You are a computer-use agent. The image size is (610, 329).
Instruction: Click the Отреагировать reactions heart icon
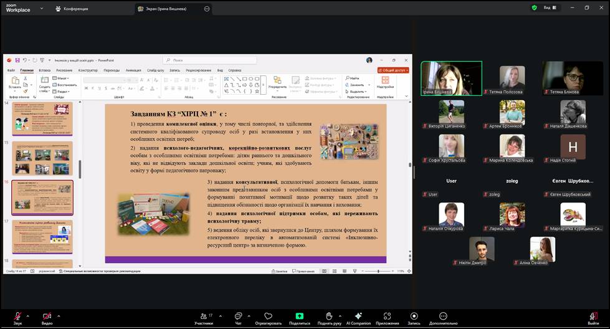coord(268,317)
